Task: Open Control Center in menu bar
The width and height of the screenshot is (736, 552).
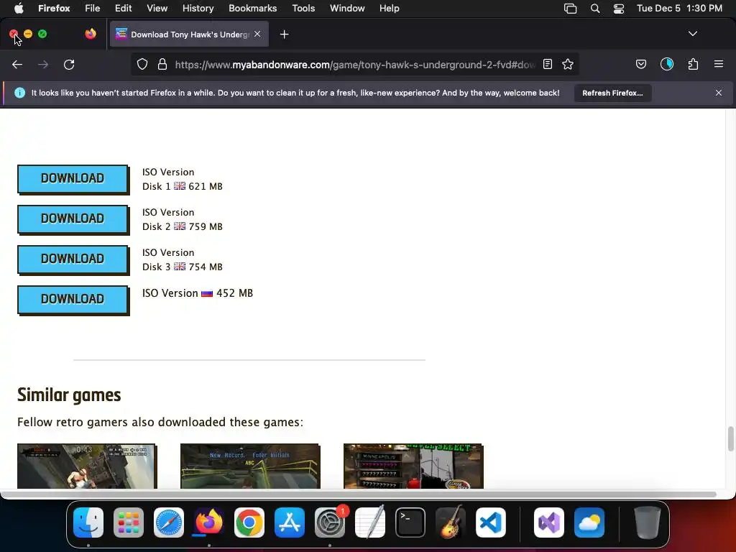Action: 619,9
